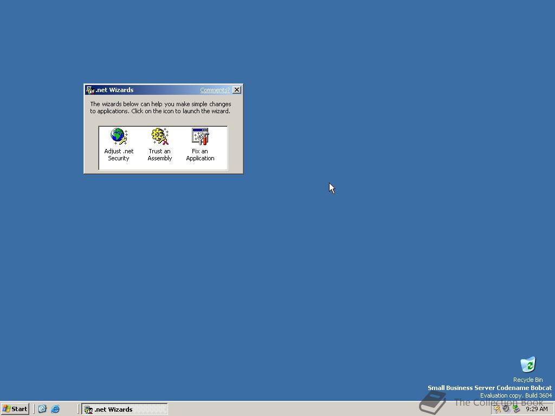
Task: Launch the Adjust .net Security wizard
Action: point(119,145)
